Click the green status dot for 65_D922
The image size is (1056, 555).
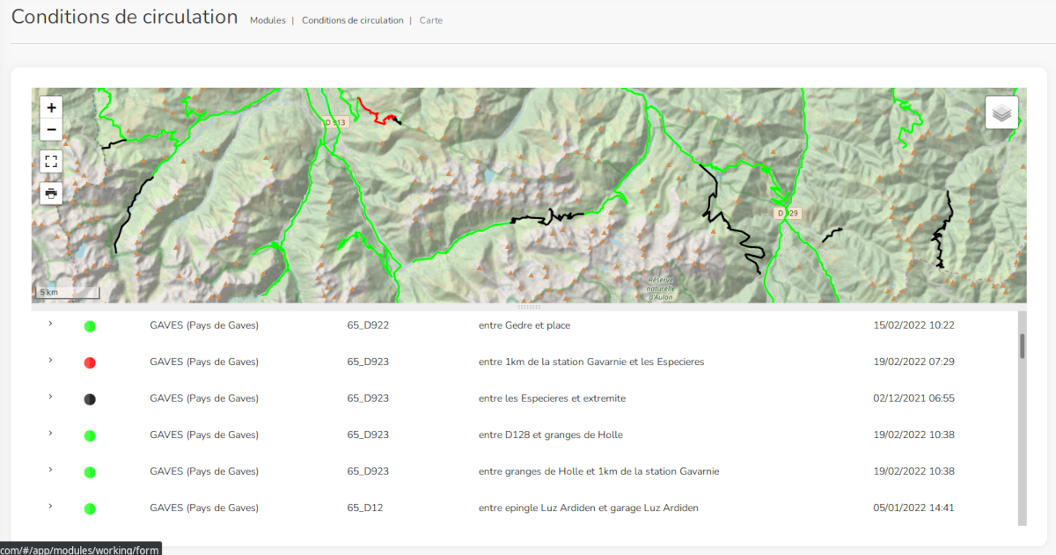(x=90, y=326)
